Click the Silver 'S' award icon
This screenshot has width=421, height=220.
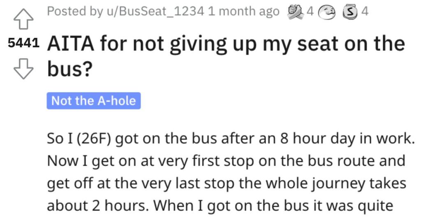pyautogui.click(x=350, y=12)
